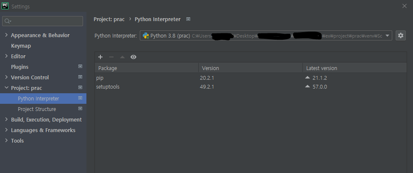Screen dimensions: 413x173
Task: Click the project-level icon beside Project Structure
Action: (x=80, y=109)
